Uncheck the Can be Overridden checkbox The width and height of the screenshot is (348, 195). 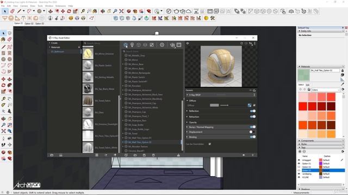pyautogui.click(x=210, y=144)
